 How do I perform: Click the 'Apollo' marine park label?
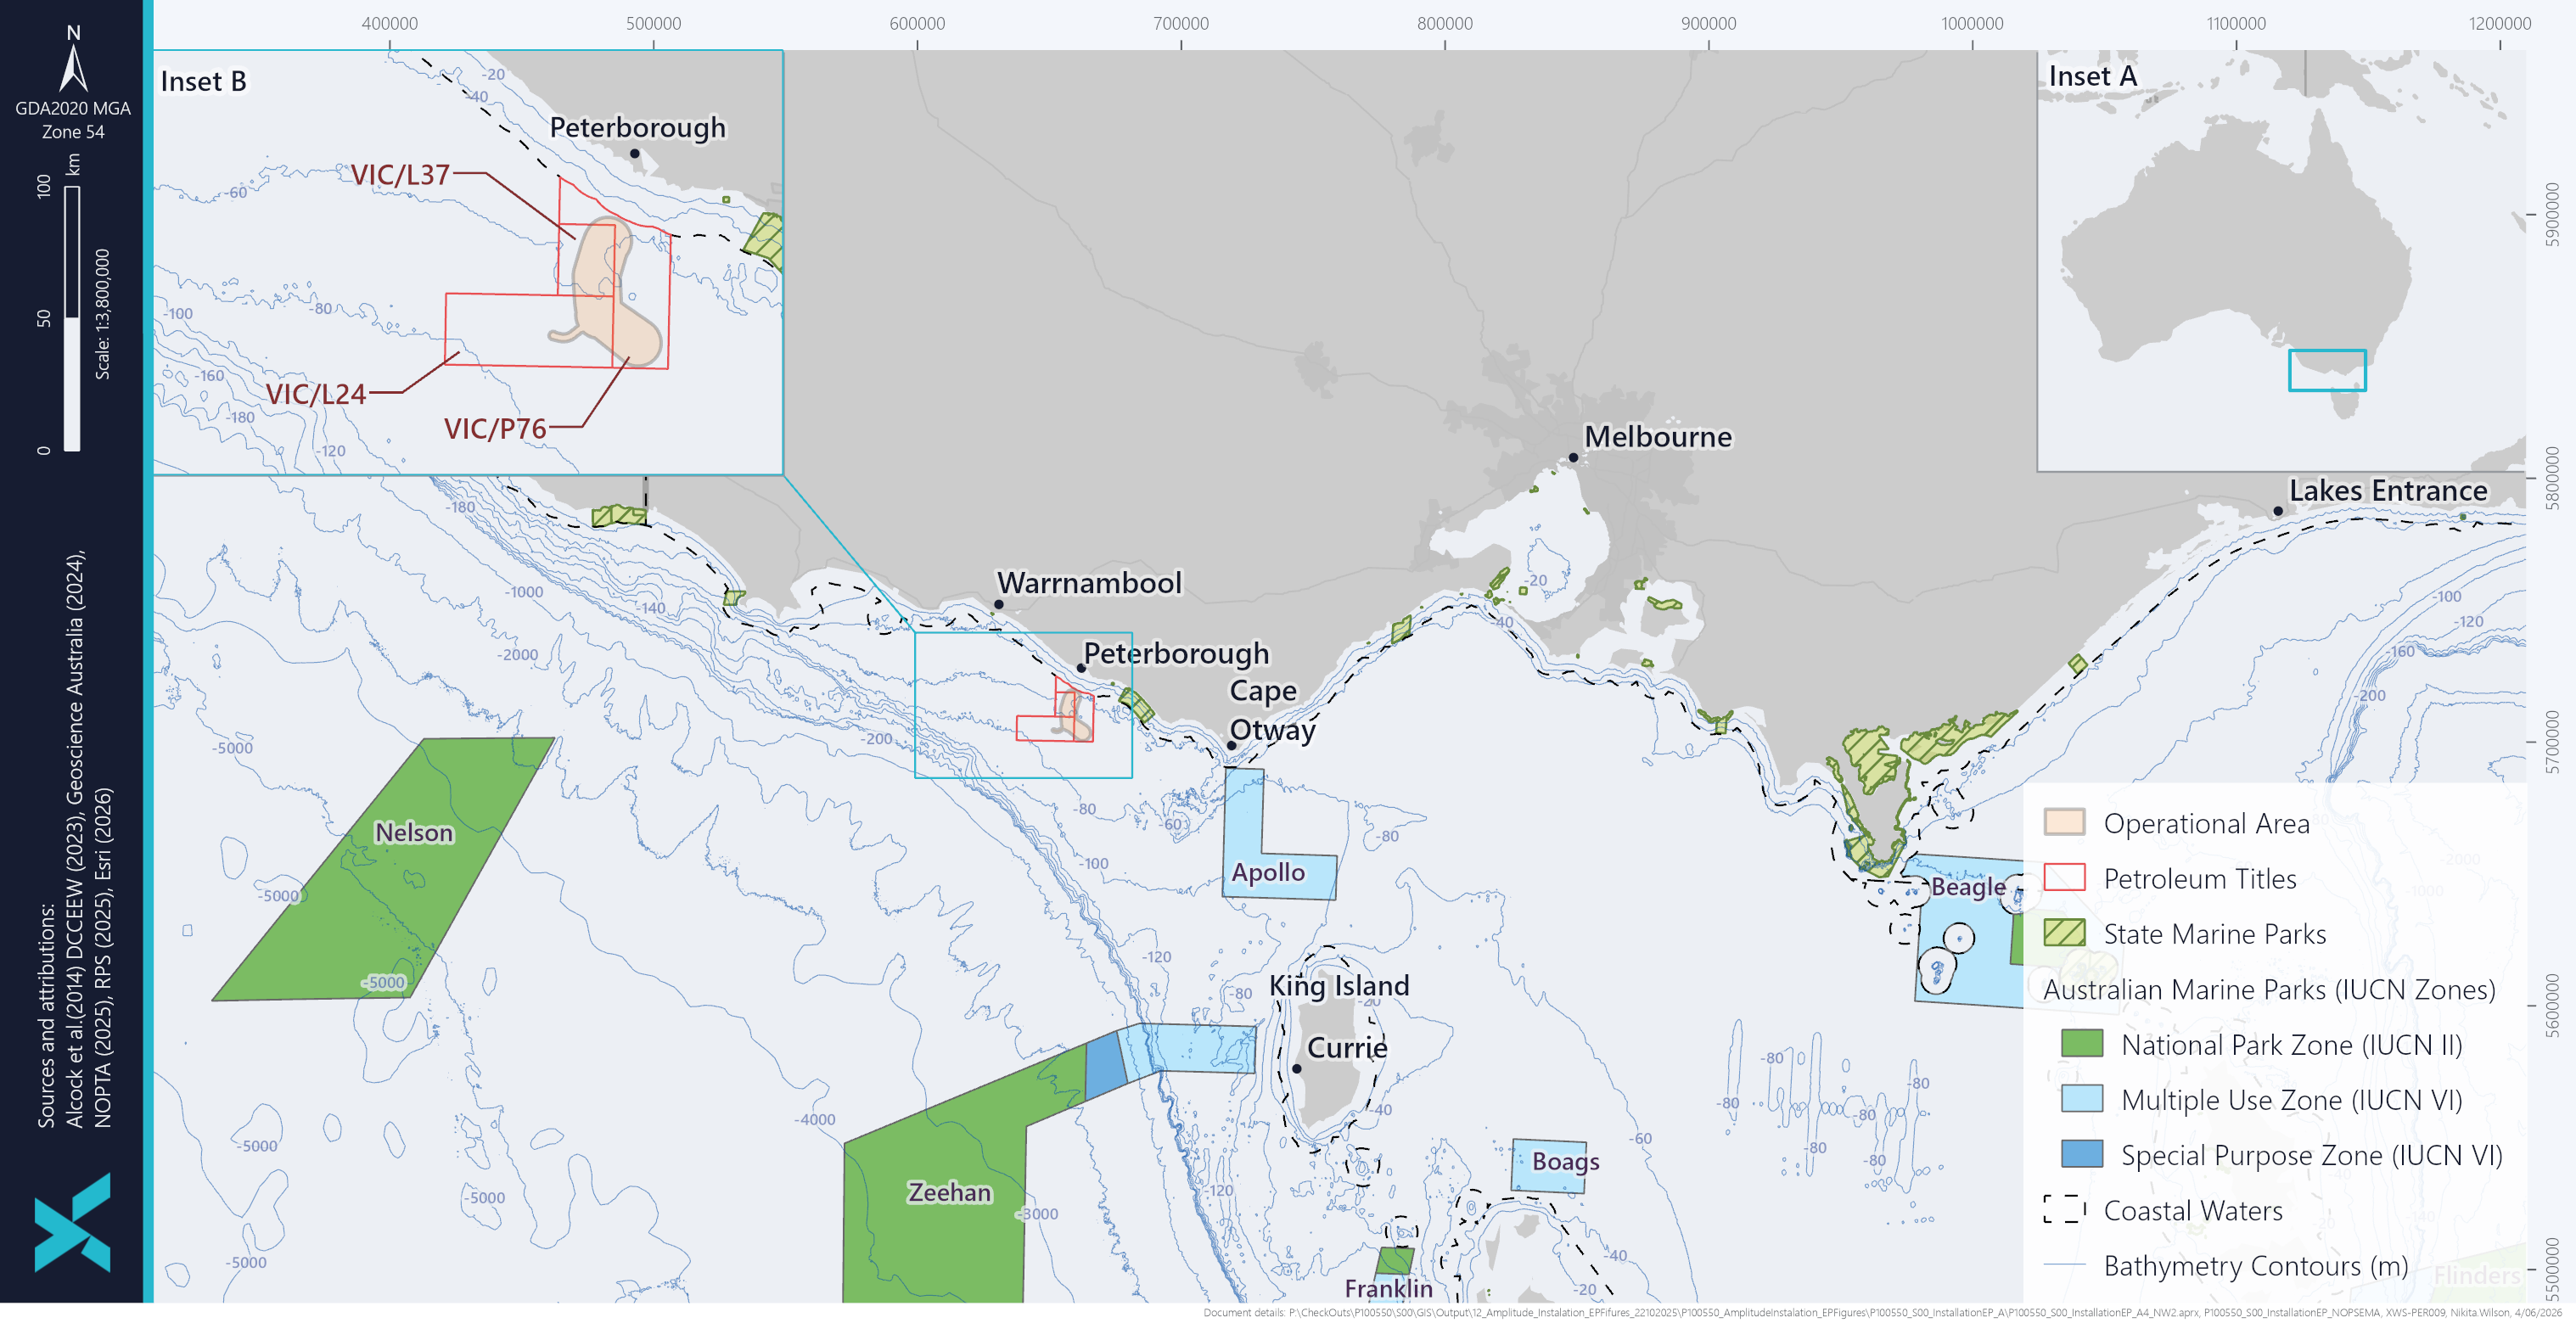[1268, 872]
